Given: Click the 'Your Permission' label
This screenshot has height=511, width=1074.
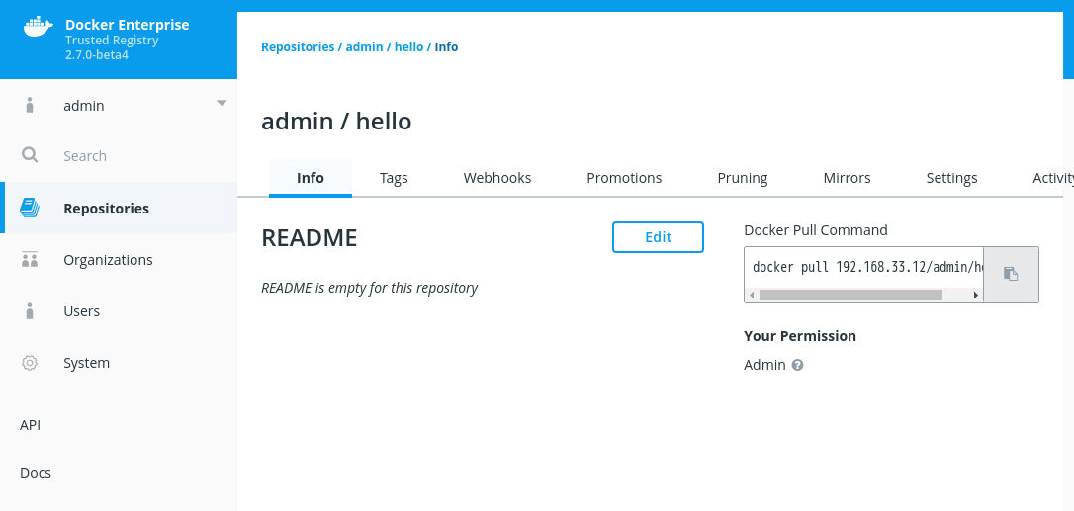Looking at the screenshot, I should (800, 336).
